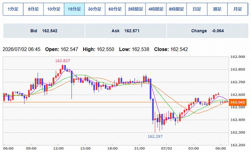Open the 10分足 timeframe
This screenshot has width=251, height=152.
coord(54,9)
